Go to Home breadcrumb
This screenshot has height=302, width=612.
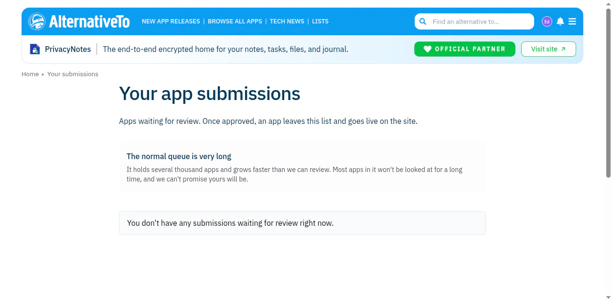coord(30,74)
